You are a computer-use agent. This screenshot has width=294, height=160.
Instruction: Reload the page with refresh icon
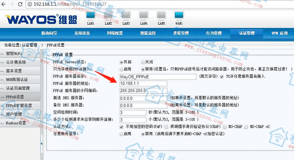pyautogui.click(x=20, y=4)
